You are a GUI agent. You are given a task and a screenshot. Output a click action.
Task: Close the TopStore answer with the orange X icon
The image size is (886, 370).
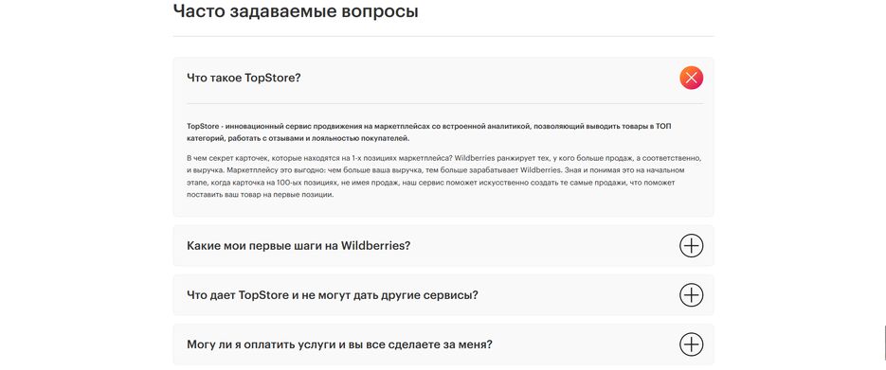[x=691, y=78]
